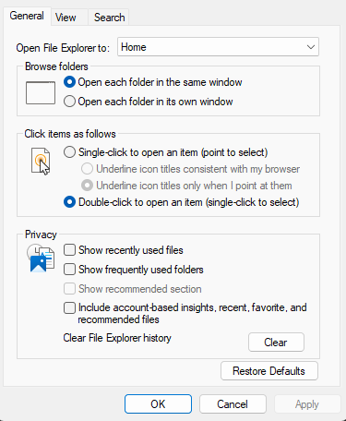Click the Browse folders window preview icon

[x=41, y=92]
